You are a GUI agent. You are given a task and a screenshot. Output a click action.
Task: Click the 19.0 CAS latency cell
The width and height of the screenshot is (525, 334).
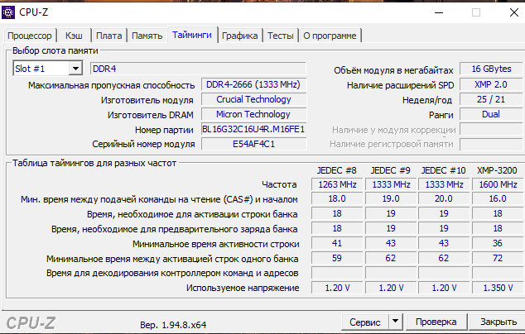391,198
